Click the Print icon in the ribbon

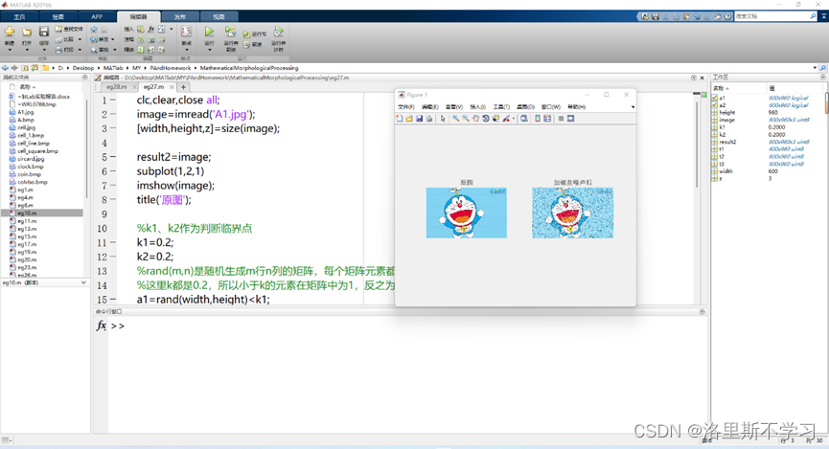click(x=58, y=50)
